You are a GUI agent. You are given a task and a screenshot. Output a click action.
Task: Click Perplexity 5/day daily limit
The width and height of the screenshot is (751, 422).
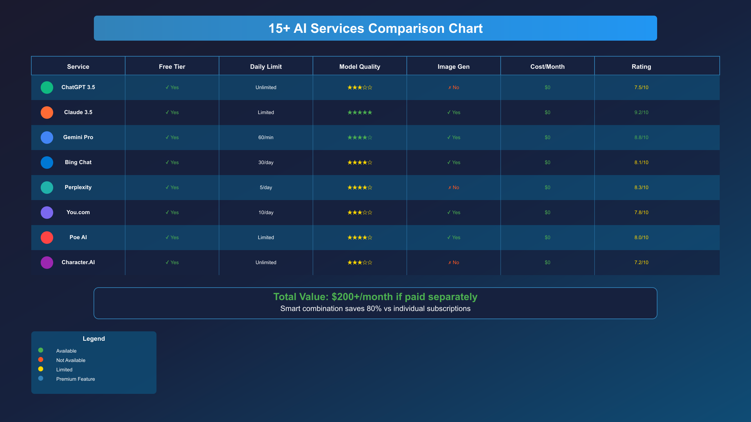pyautogui.click(x=266, y=188)
